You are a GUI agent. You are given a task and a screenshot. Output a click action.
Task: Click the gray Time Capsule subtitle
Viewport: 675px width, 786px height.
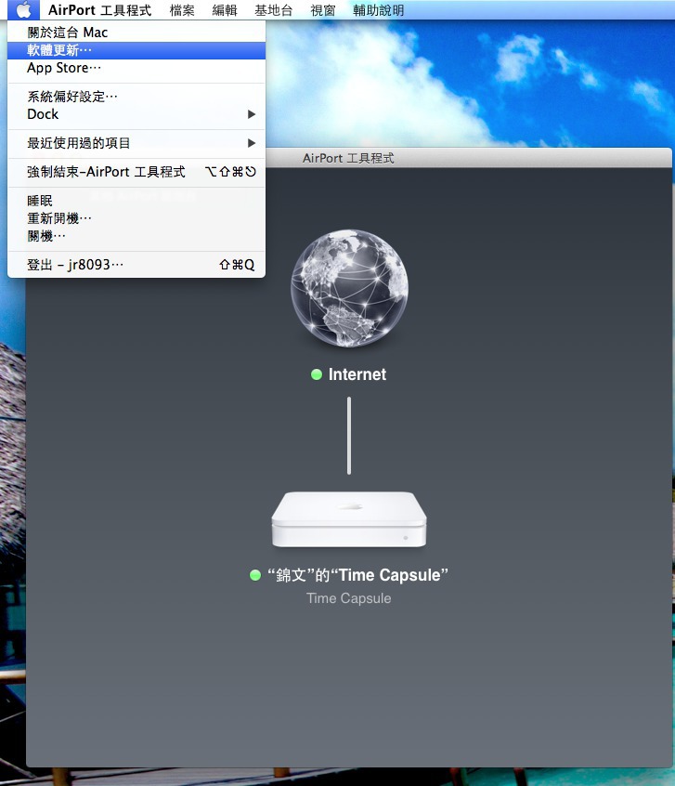coord(349,598)
